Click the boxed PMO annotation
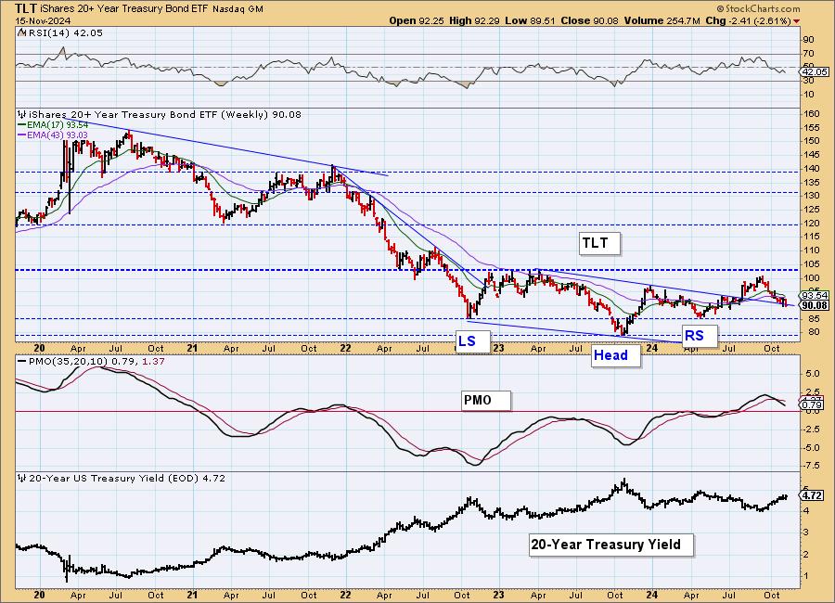Image resolution: width=835 pixels, height=603 pixels. point(485,400)
